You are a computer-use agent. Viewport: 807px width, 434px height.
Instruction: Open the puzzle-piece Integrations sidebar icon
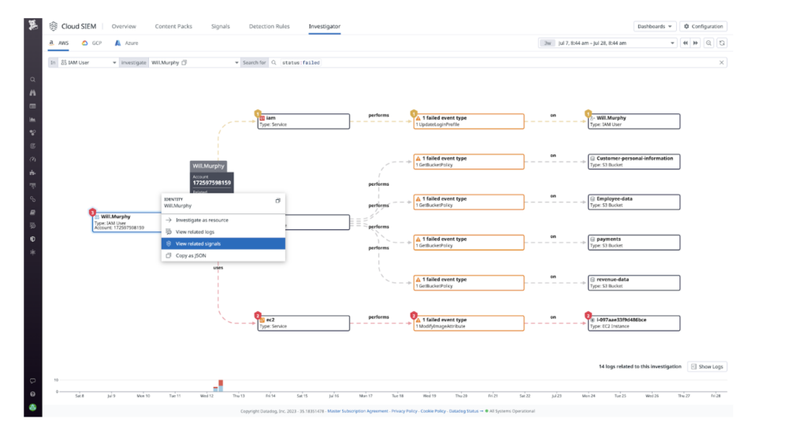point(33,172)
